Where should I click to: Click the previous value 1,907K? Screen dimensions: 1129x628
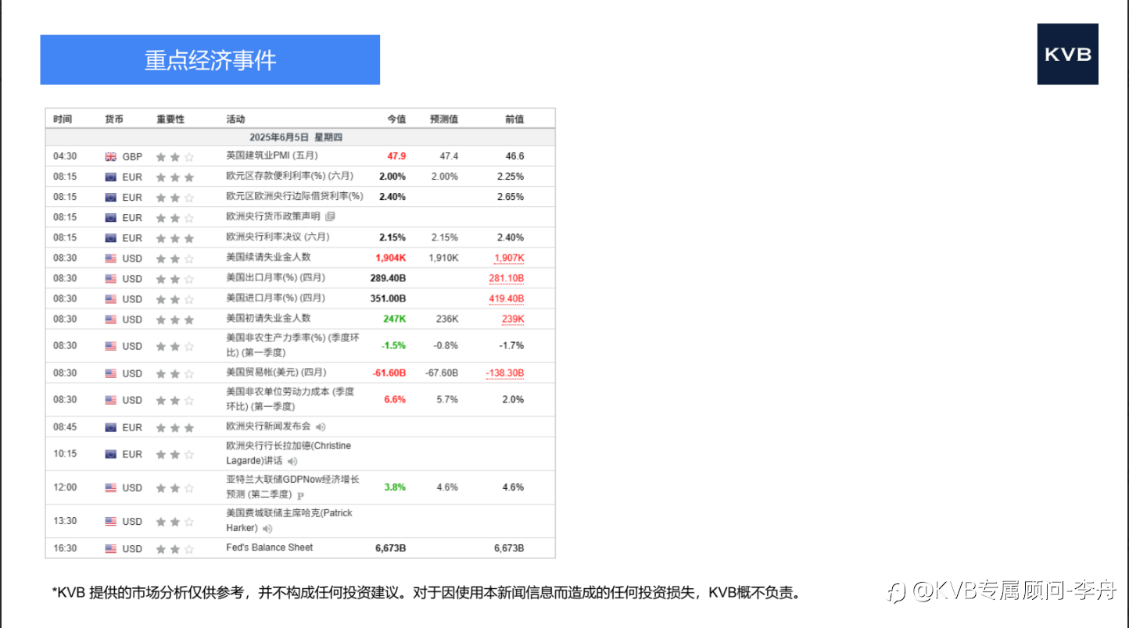click(x=509, y=258)
